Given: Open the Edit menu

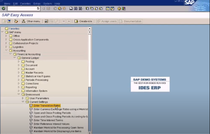Looking at the screenshot, I should pos(15,3).
